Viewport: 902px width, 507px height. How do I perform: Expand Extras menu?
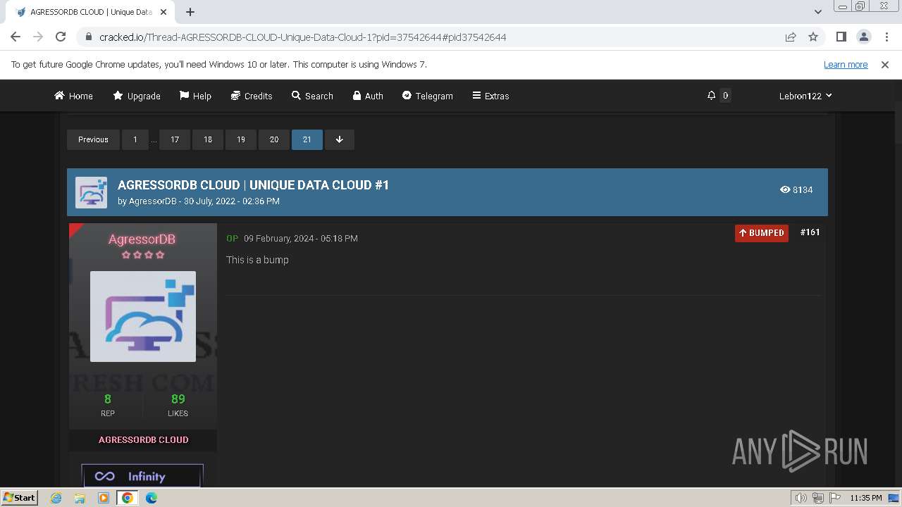(490, 96)
